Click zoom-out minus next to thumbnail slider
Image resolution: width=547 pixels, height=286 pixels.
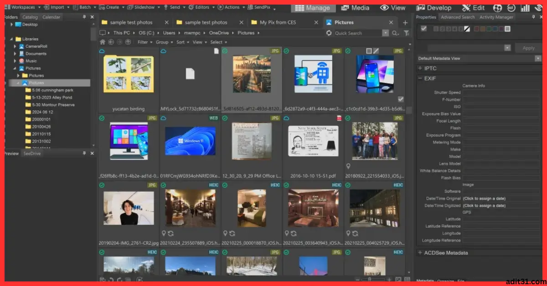pos(358,280)
